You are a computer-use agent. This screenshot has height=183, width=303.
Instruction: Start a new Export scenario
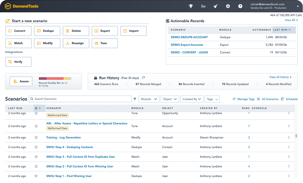[105, 31]
